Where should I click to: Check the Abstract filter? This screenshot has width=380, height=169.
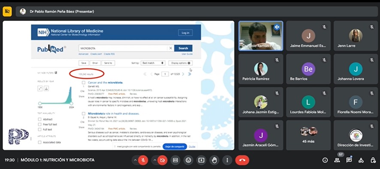coord(40,119)
